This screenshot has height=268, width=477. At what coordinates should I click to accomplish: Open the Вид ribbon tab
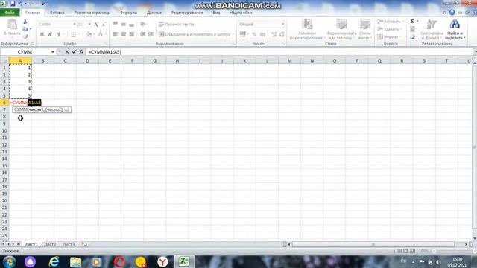pos(216,13)
